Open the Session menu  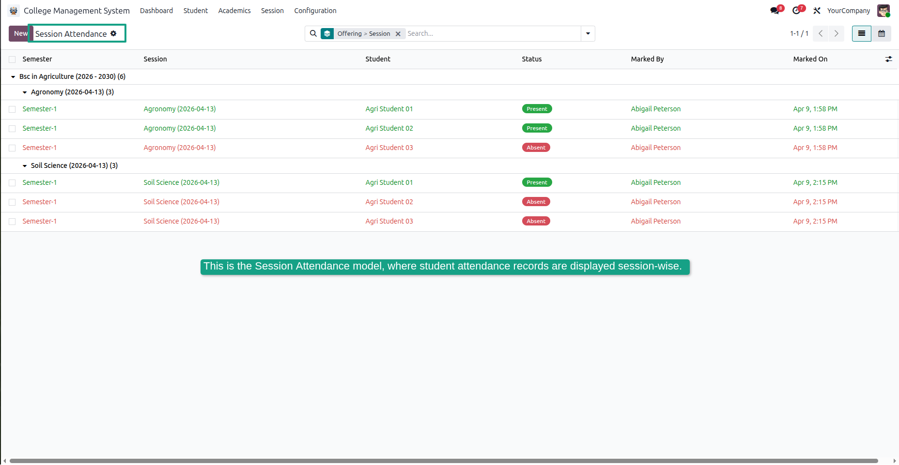pyautogui.click(x=272, y=11)
